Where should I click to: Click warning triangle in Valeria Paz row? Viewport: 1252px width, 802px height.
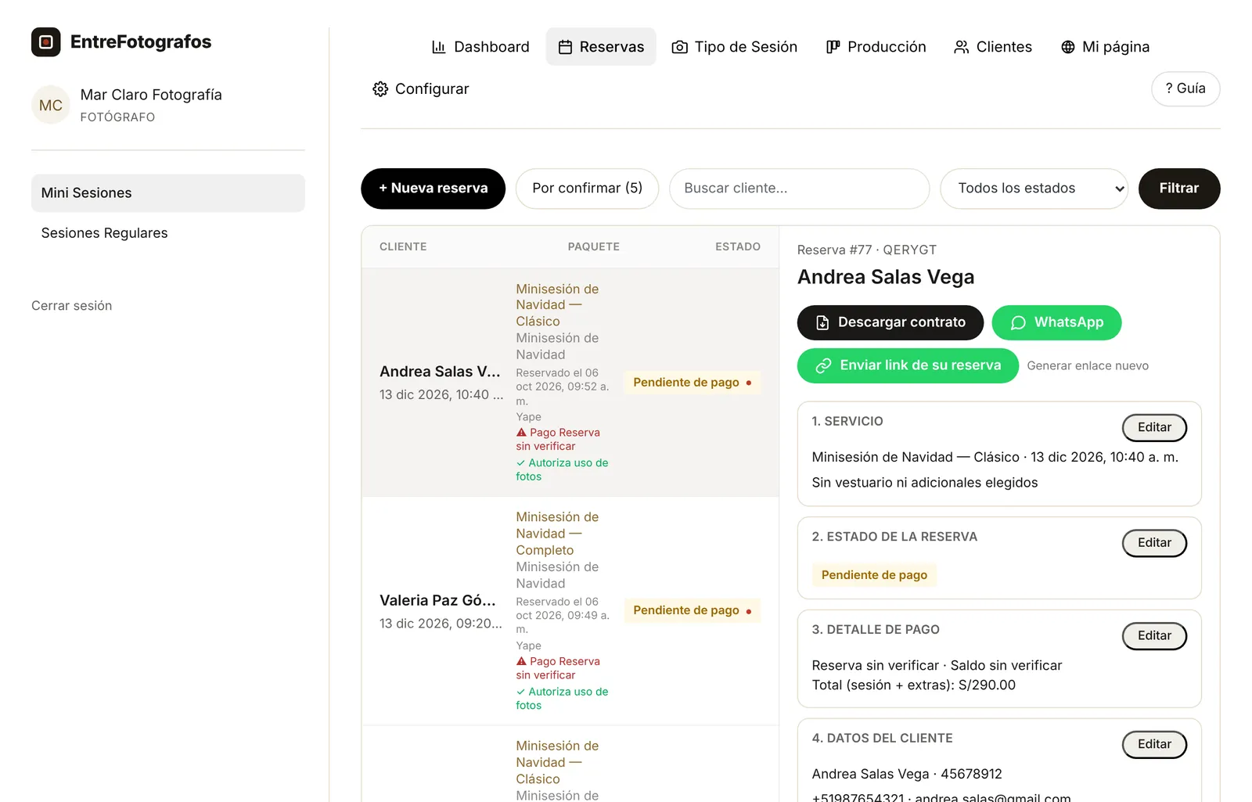coord(521,661)
